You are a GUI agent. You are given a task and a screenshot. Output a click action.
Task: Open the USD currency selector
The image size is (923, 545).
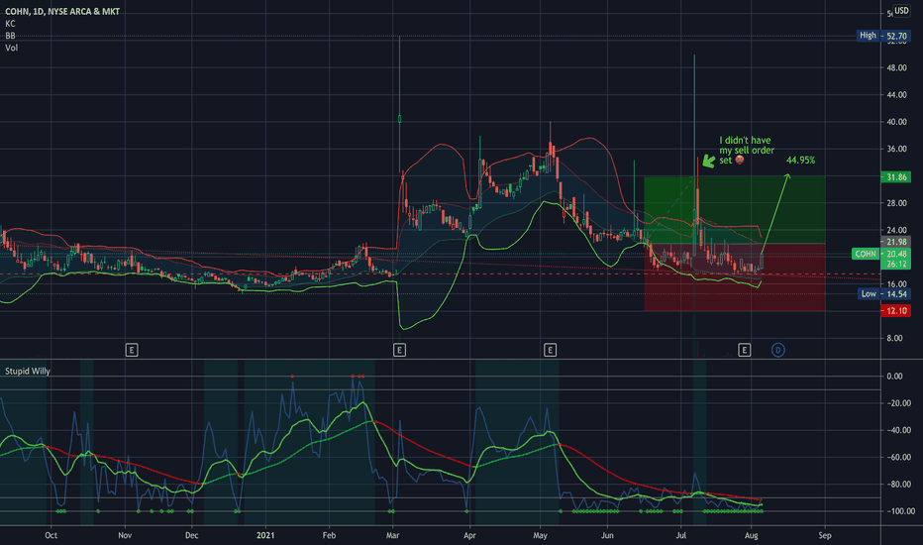click(x=901, y=10)
